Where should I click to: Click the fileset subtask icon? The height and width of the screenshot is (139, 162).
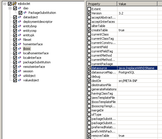[x=19, y=40]
